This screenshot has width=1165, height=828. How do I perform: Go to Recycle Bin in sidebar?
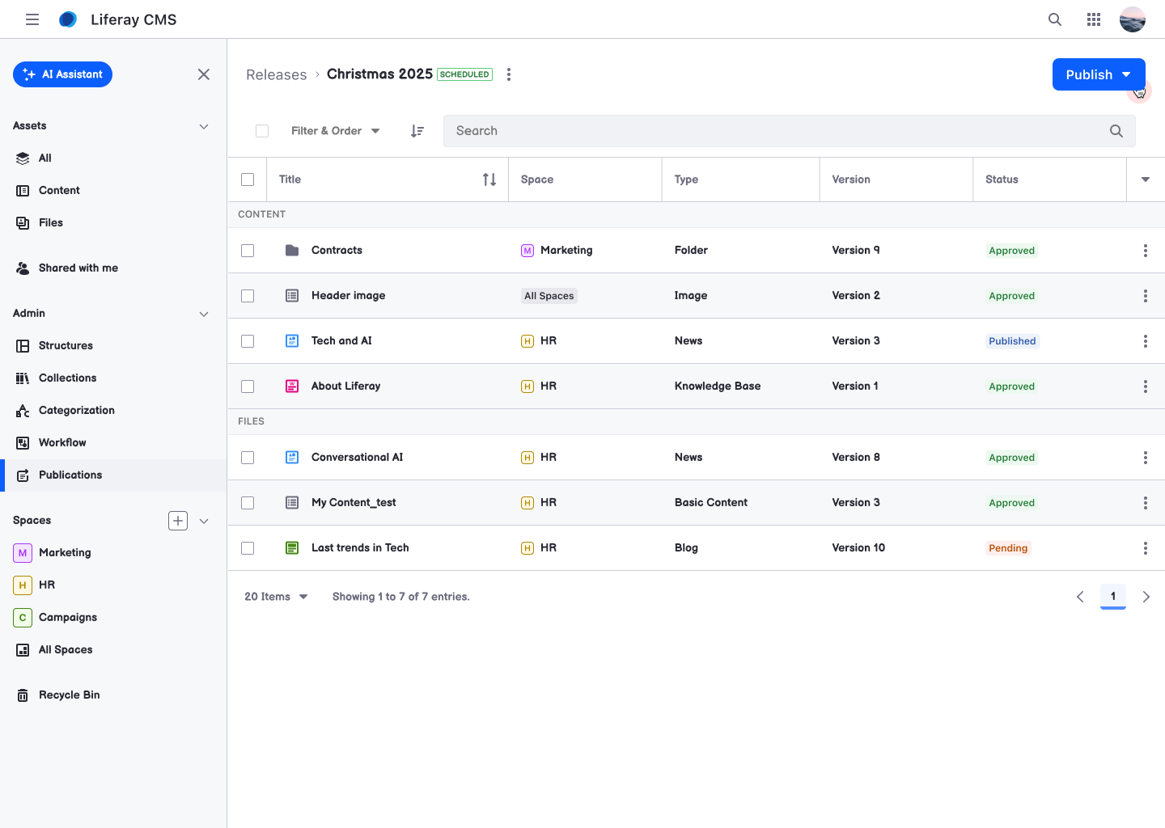pyautogui.click(x=69, y=695)
